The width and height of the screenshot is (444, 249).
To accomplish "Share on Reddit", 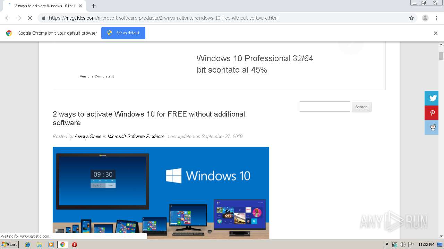I will [432, 128].
